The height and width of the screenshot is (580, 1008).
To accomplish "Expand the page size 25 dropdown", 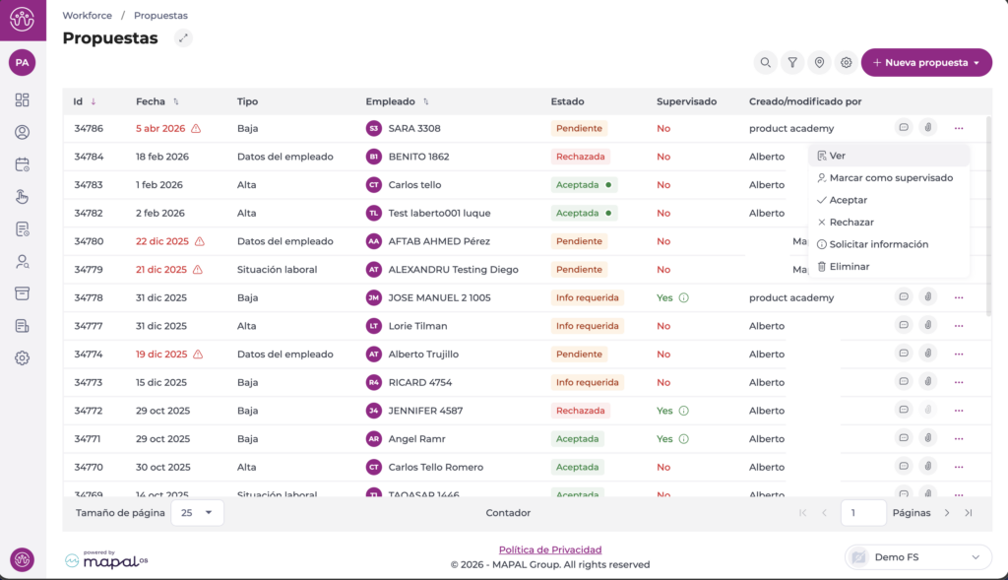I will click(x=197, y=513).
